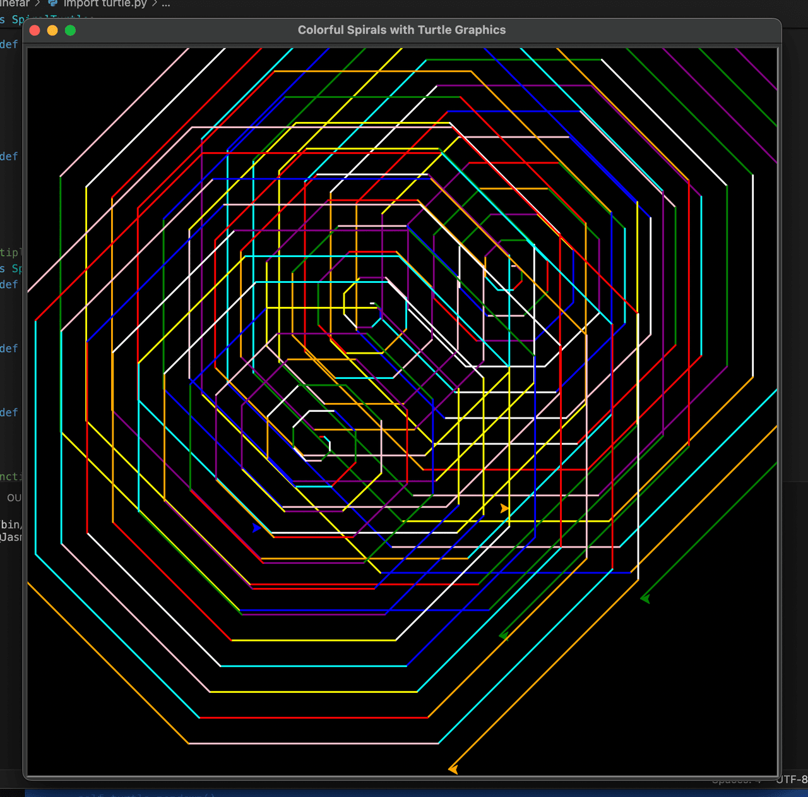Viewport: 808px width, 797px height.
Task: Click the green turtle arrow left of the other green one
Action: 504,635
